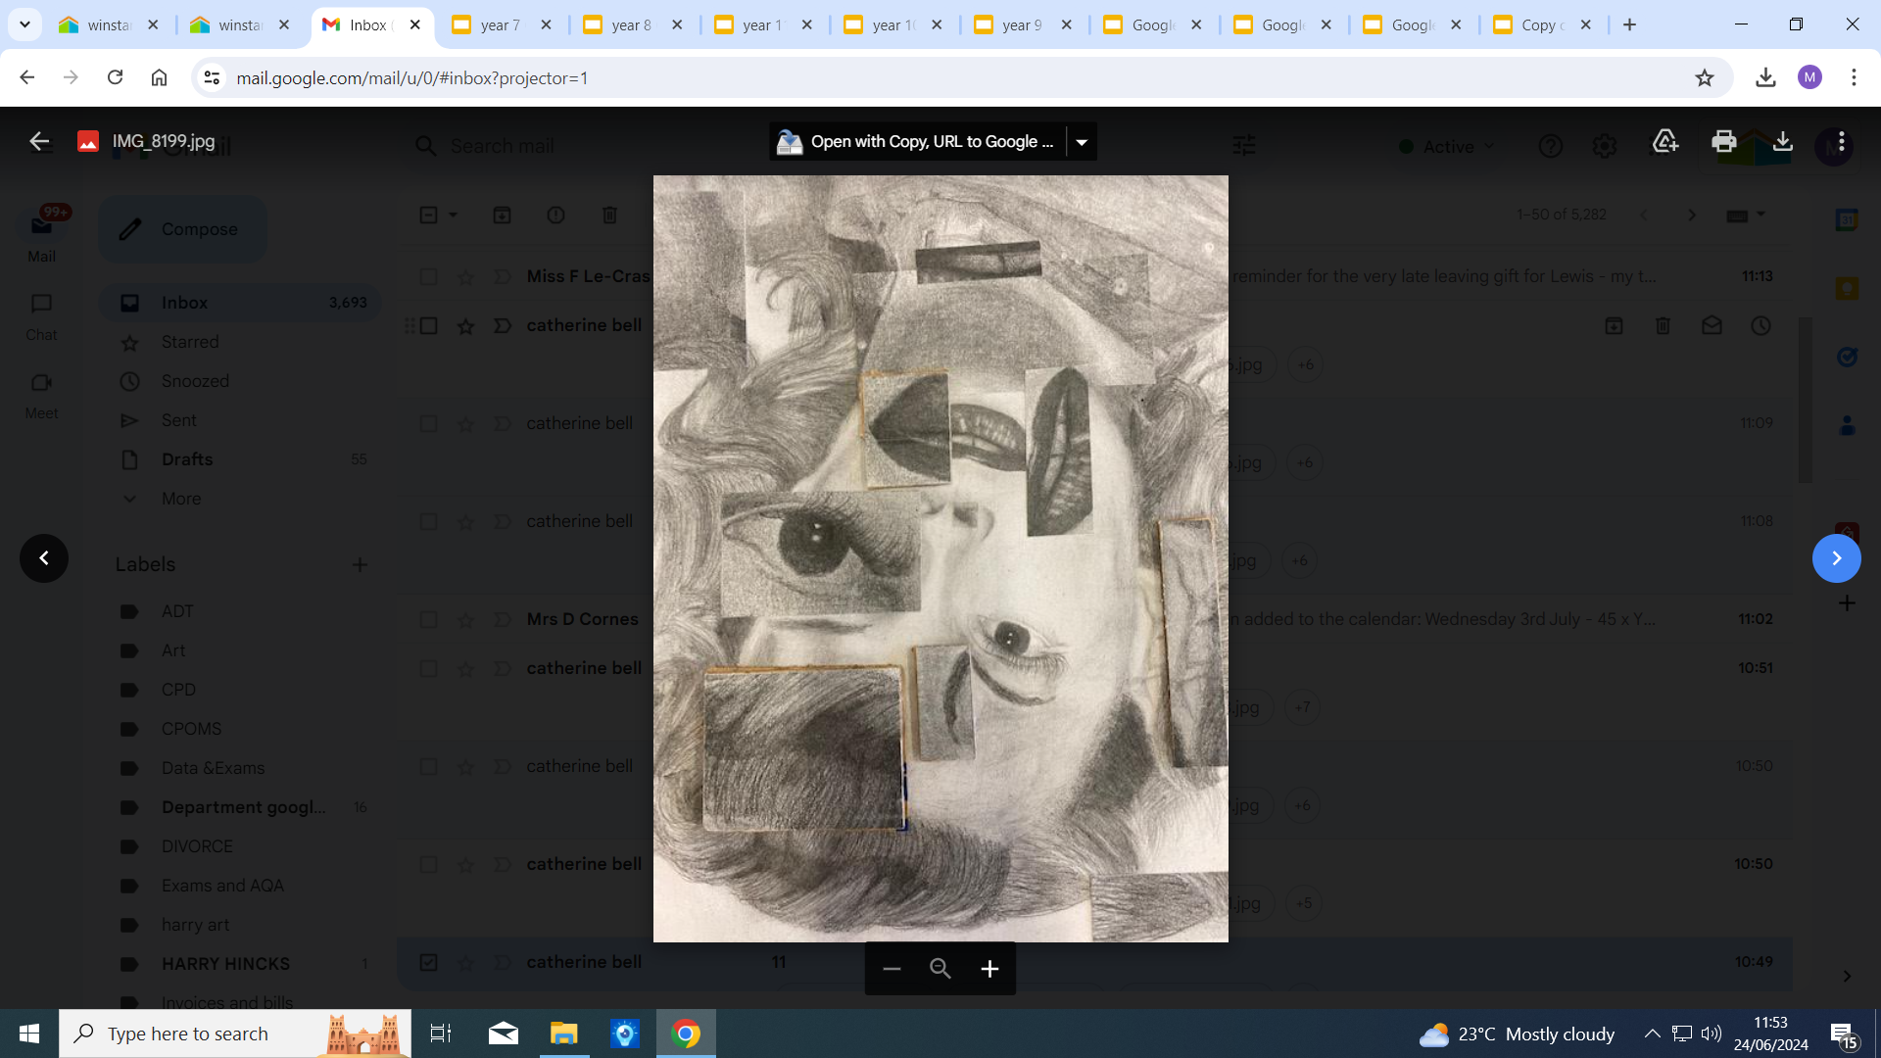
Task: Mark Miss F Le-Cras email as important
Action: click(503, 277)
